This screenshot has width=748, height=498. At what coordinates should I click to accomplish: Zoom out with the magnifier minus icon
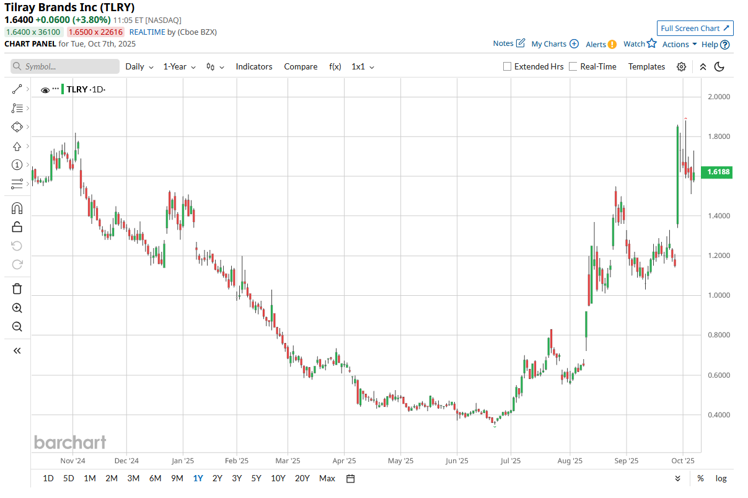tap(17, 327)
